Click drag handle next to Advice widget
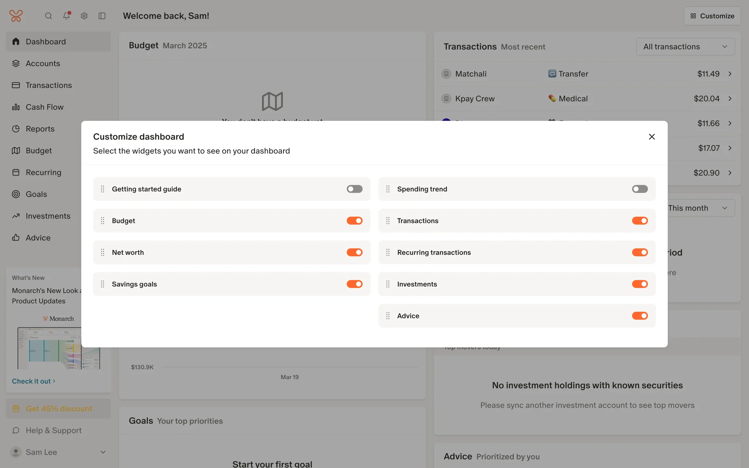Viewport: 749px width, 468px height. coord(388,316)
